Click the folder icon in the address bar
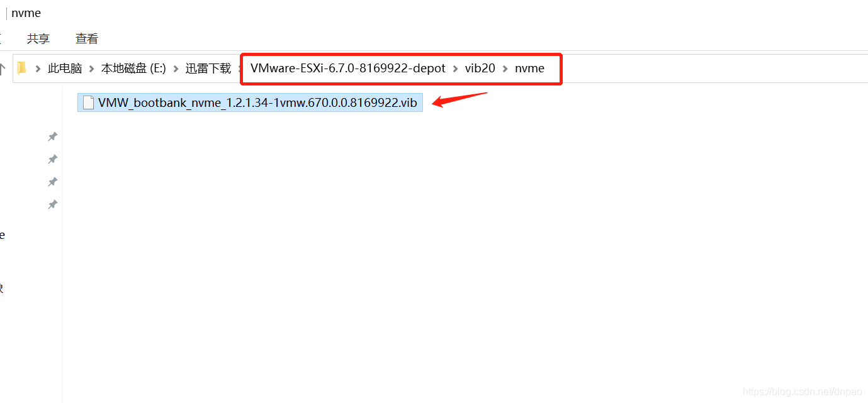Image resolution: width=868 pixels, height=403 pixels. [22, 68]
